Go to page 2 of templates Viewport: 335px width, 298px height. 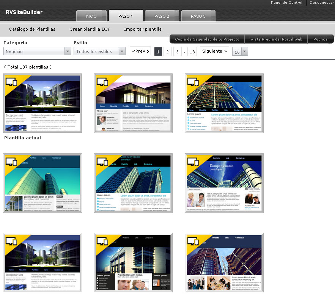point(168,51)
